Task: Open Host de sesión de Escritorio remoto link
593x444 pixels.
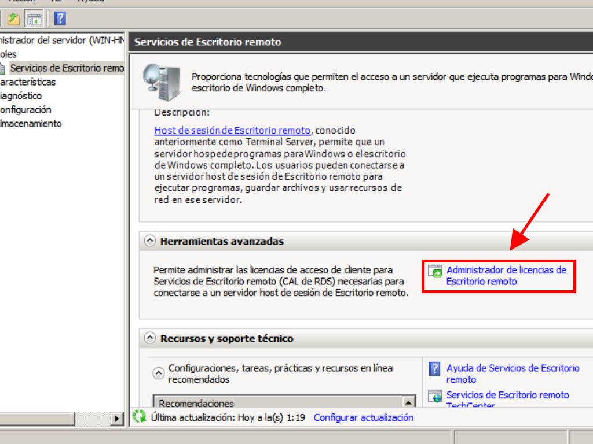Action: pyautogui.click(x=233, y=131)
